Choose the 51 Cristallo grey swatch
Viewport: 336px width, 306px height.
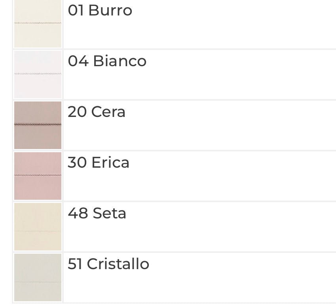[x=38, y=277]
